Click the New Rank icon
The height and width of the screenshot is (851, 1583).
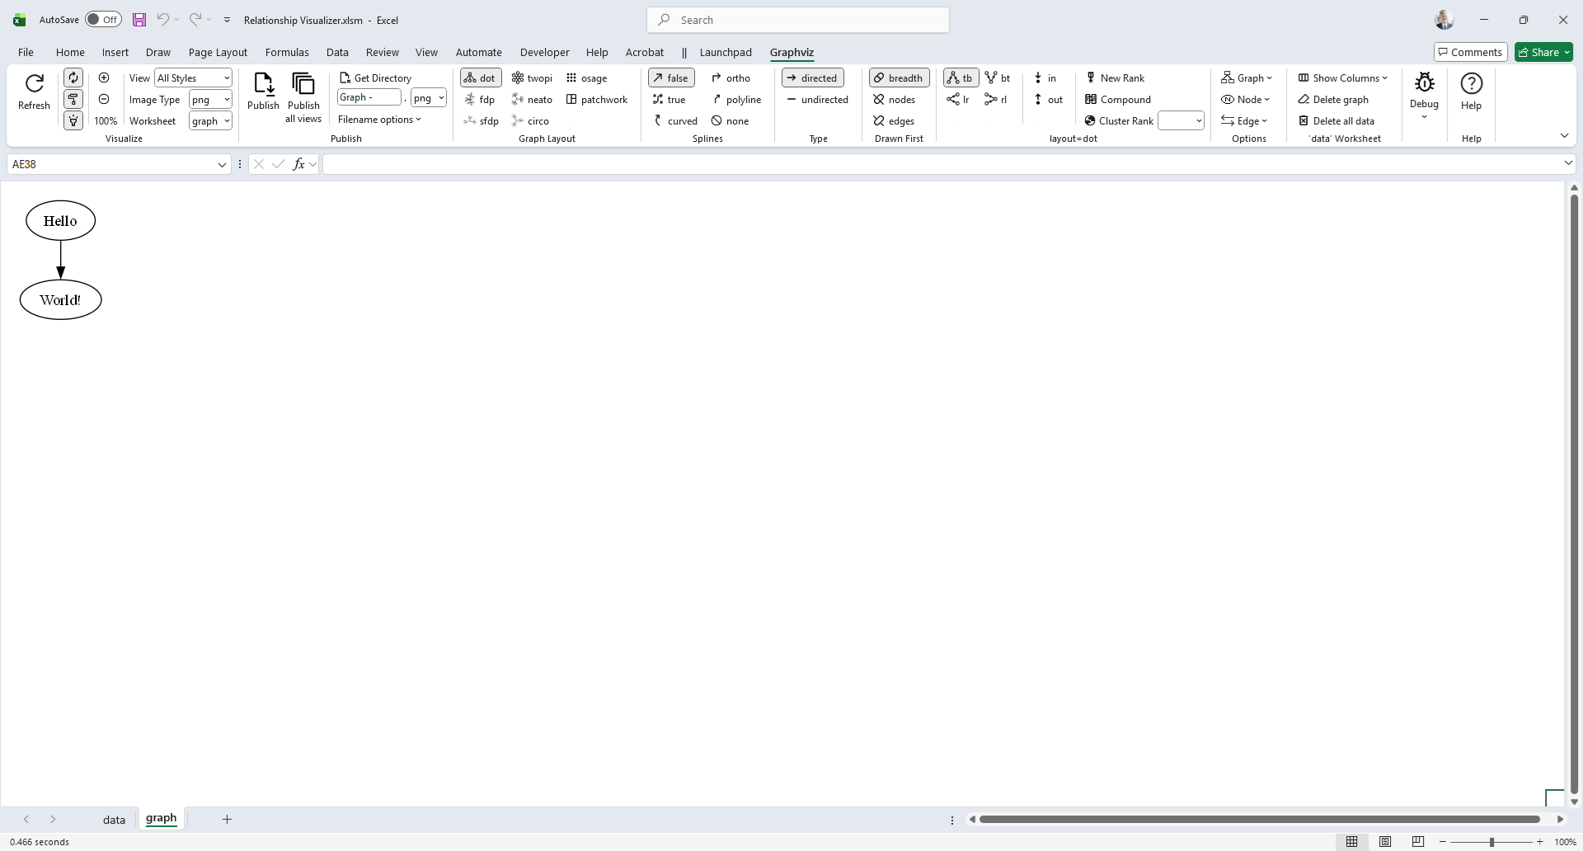point(1091,78)
